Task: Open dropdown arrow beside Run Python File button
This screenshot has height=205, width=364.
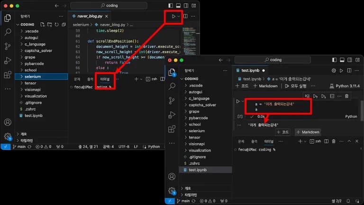Action: 179,16
